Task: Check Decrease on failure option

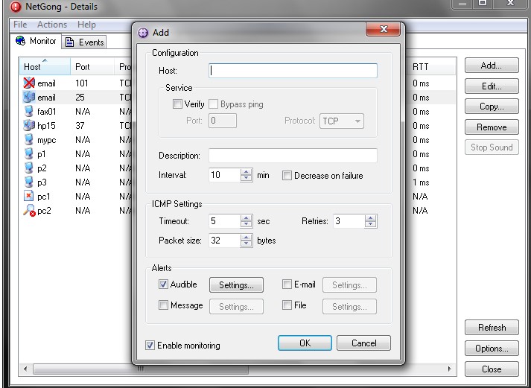Action: point(287,175)
